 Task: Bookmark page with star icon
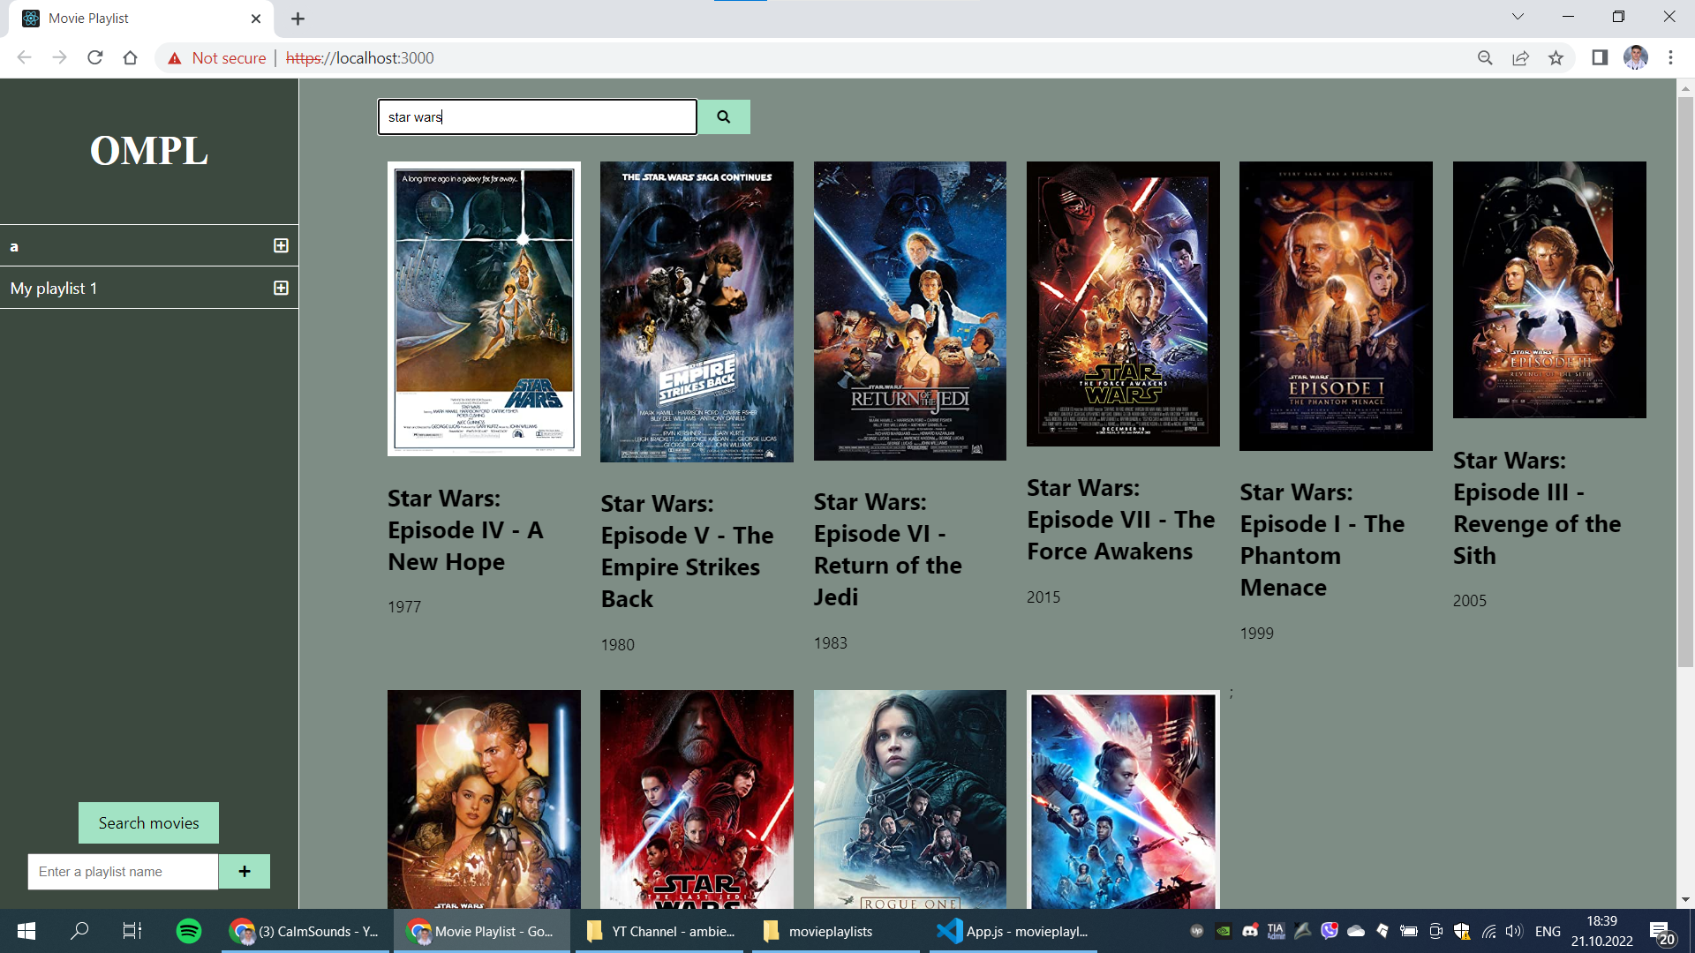(x=1556, y=58)
